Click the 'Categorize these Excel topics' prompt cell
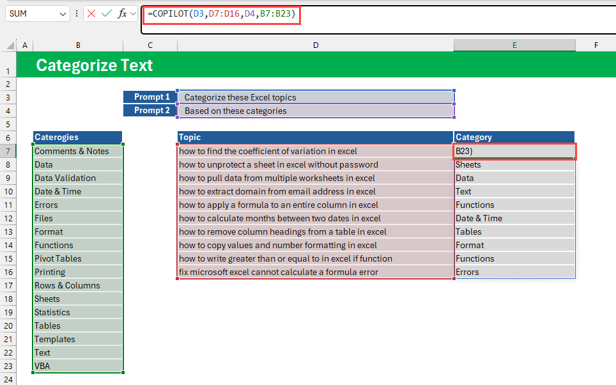 point(316,97)
